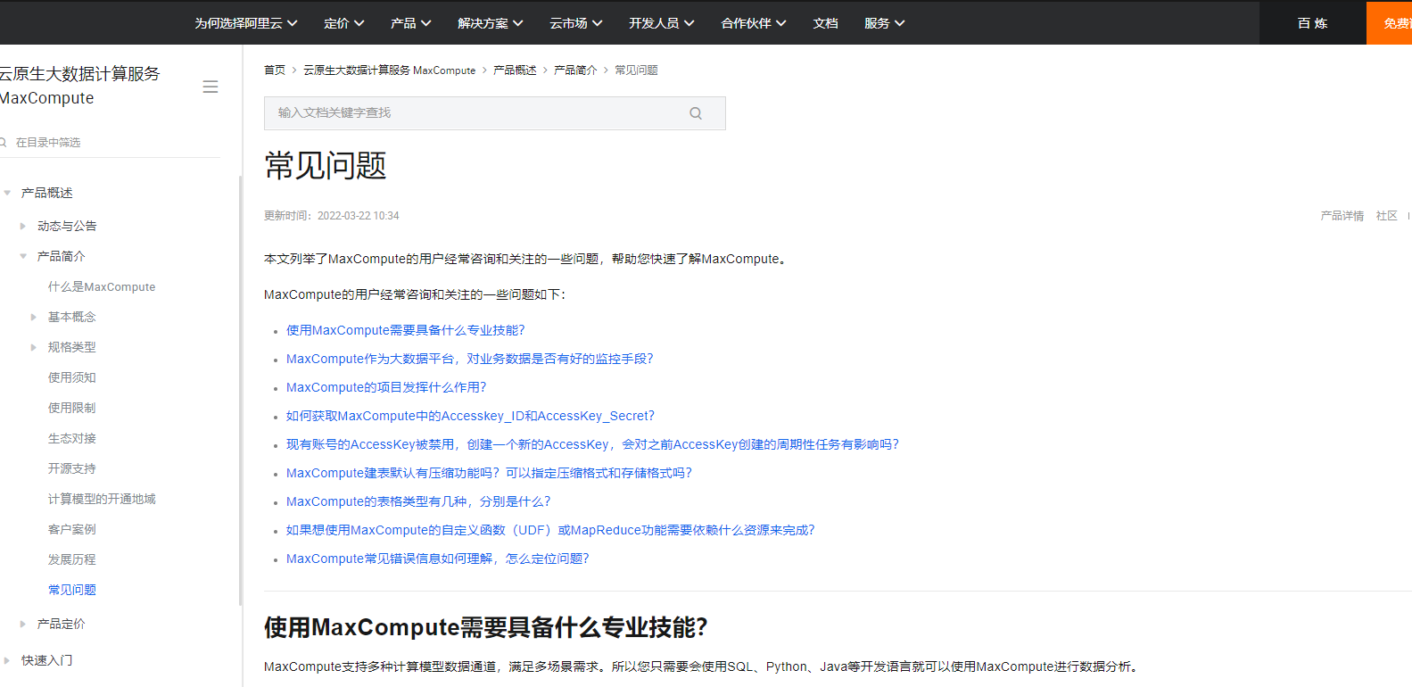Open link MaxCompute的表格类型有几种
Viewport: 1412px width, 687px height.
(x=418, y=501)
